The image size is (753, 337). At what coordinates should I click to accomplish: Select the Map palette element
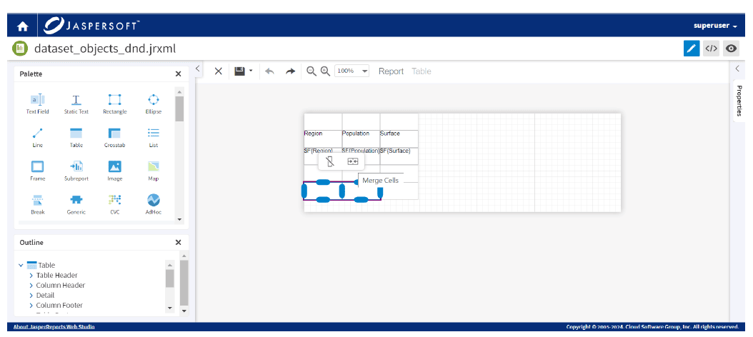tap(153, 171)
